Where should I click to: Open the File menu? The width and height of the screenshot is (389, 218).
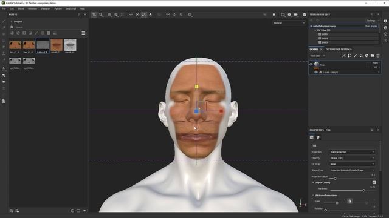[4, 8]
